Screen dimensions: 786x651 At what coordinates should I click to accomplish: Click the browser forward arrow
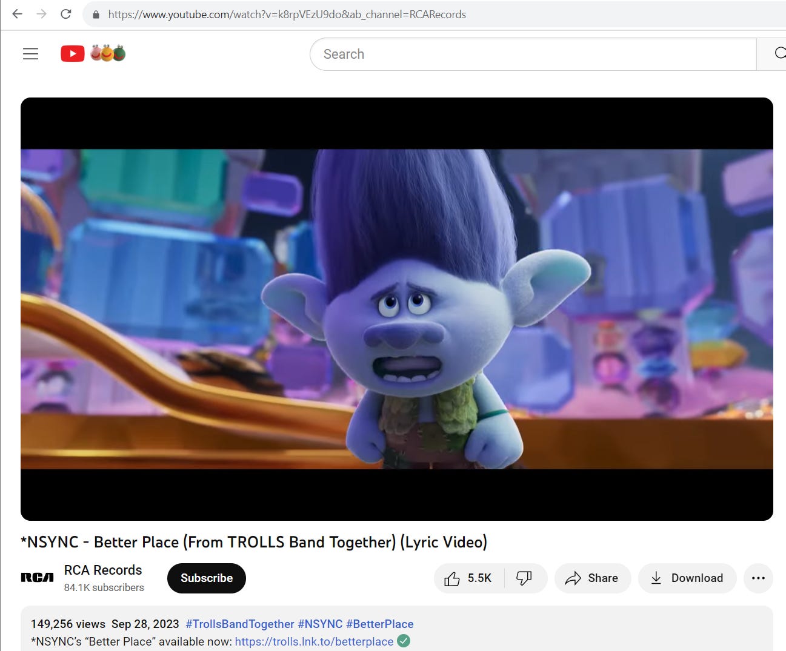pos(41,14)
